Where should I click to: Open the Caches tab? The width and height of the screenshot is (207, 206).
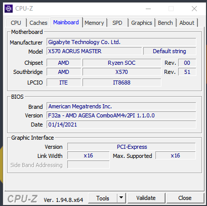(38, 23)
